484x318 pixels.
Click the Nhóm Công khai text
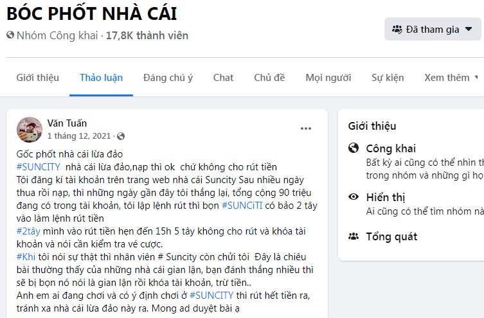57,35
